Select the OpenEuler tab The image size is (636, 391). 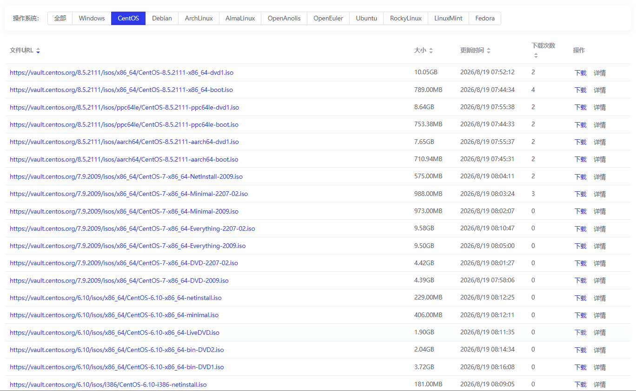pos(328,19)
